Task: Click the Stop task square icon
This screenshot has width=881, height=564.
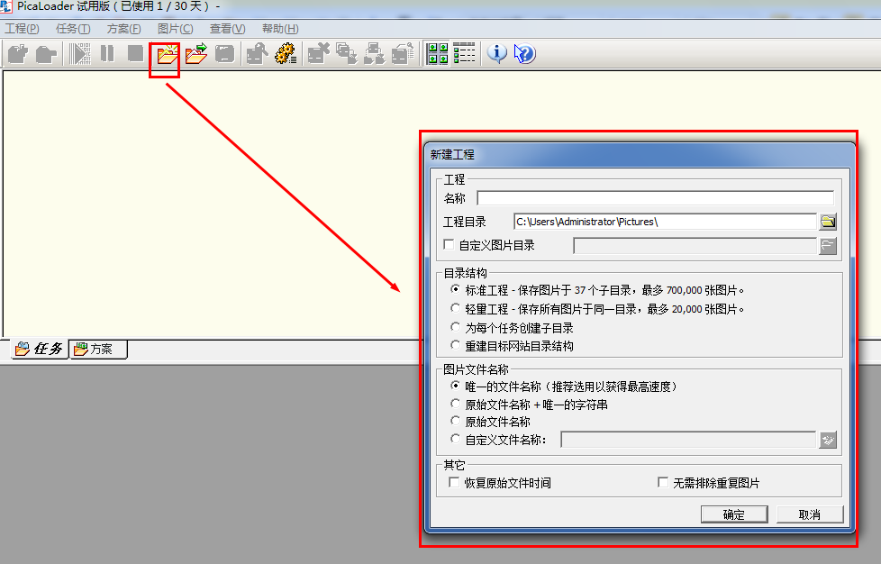Action: (x=135, y=54)
